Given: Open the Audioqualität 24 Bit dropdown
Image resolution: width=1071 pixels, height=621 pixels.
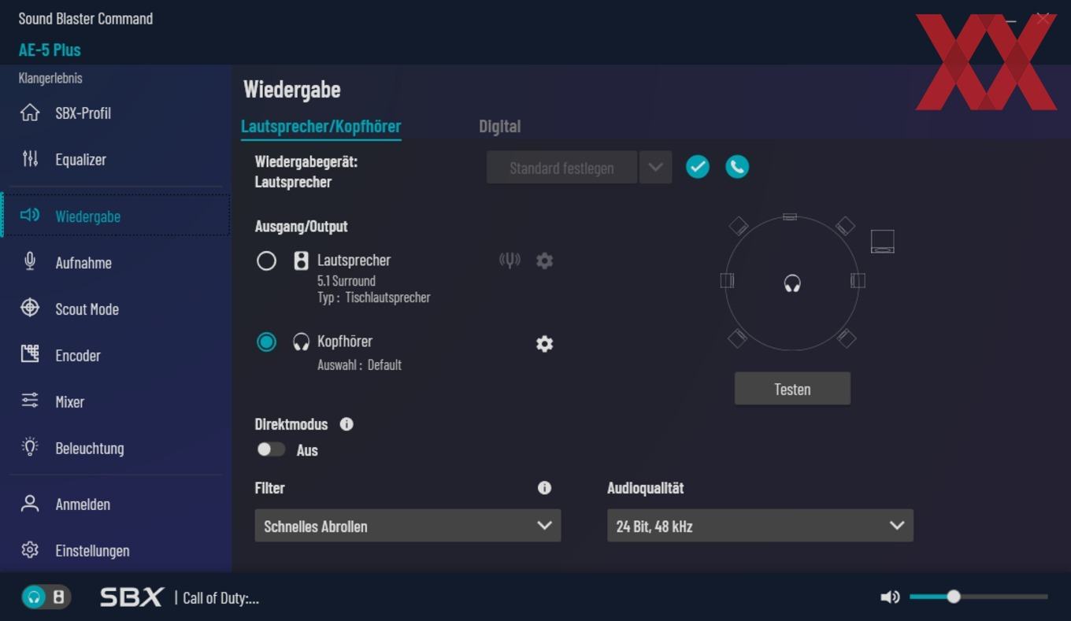Looking at the screenshot, I should click(x=760, y=526).
